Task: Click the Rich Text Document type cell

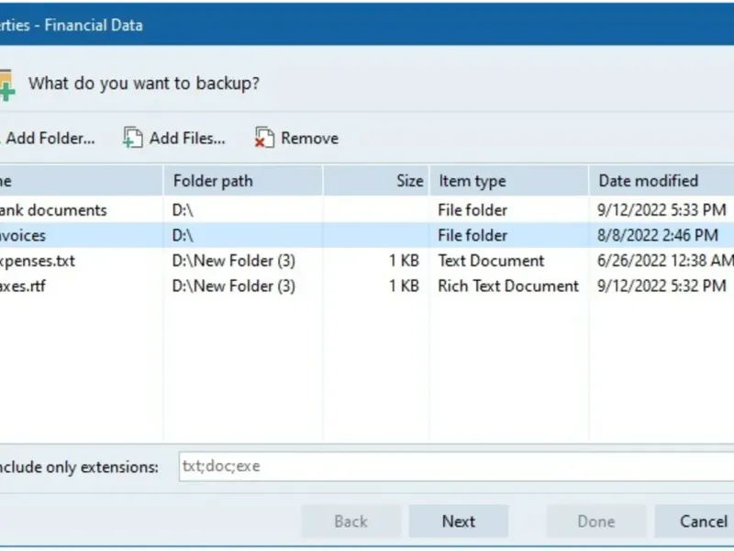Action: click(508, 286)
